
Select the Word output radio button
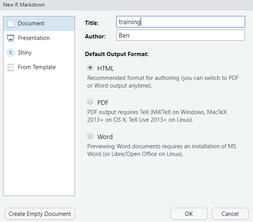point(90,136)
